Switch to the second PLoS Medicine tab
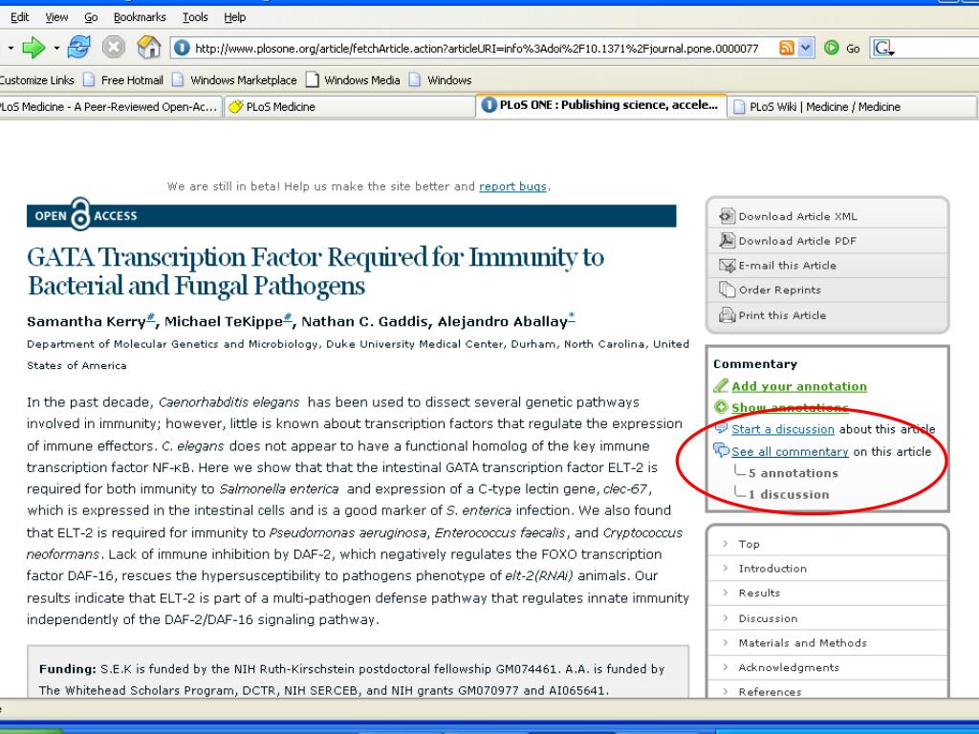The height and width of the screenshot is (734, 979). coord(348,107)
